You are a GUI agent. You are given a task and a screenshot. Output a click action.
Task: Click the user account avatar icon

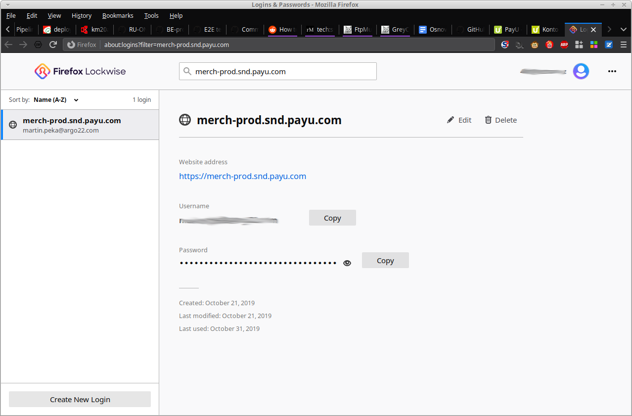pyautogui.click(x=581, y=71)
